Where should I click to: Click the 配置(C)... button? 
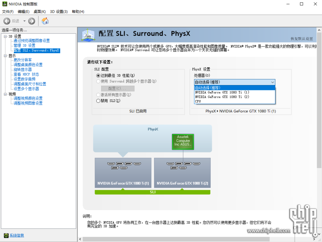pyautogui.click(x=118, y=88)
